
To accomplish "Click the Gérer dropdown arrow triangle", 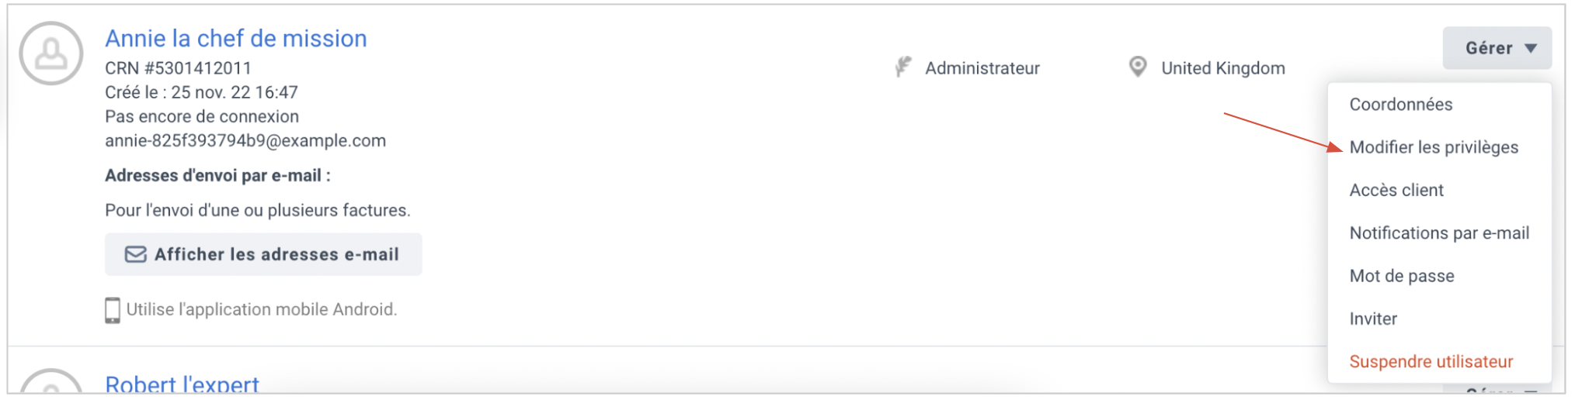I will click(x=1531, y=48).
